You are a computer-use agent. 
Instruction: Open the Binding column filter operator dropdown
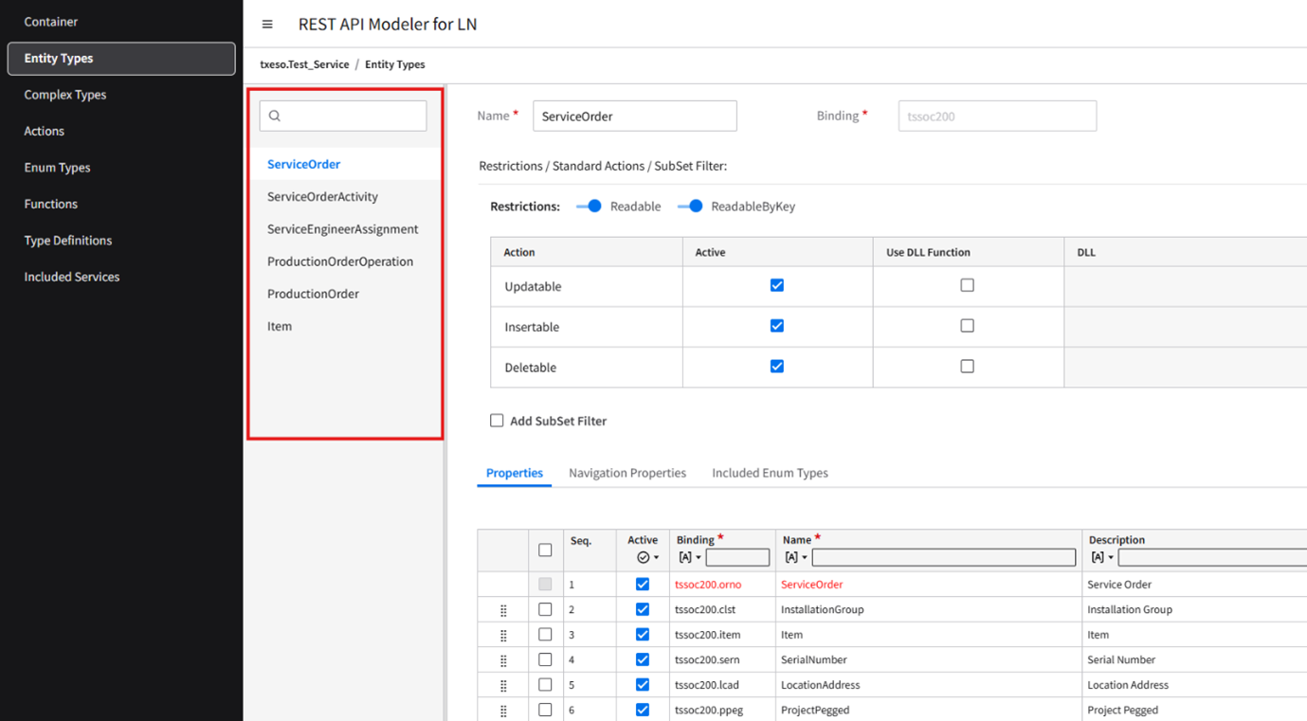pos(689,558)
